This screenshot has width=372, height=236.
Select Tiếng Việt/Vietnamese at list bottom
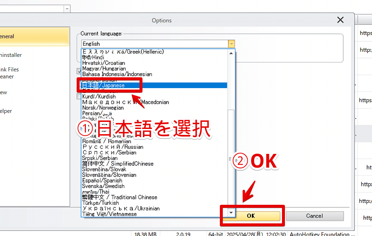[105, 214]
